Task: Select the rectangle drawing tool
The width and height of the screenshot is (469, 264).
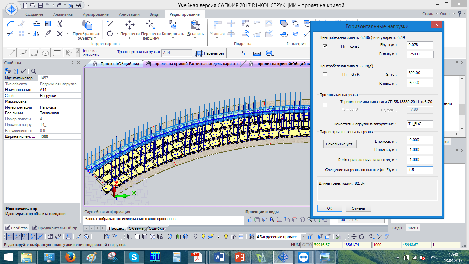Action: click(x=57, y=53)
